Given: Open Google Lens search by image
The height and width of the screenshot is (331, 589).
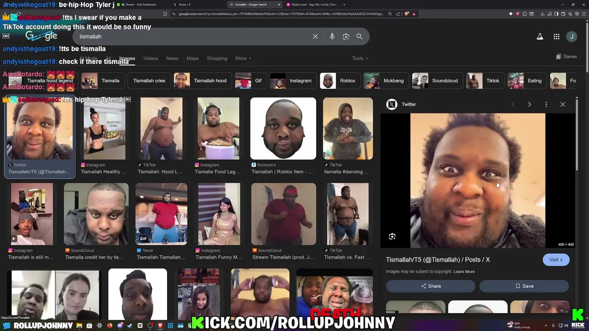Looking at the screenshot, I should (346, 36).
